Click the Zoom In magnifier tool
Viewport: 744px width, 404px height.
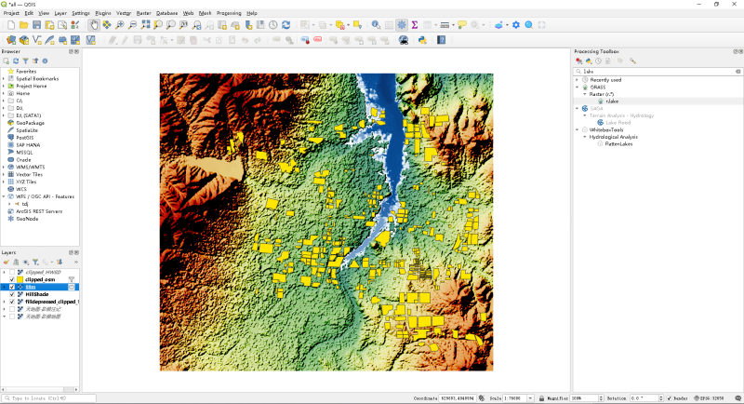(x=120, y=25)
